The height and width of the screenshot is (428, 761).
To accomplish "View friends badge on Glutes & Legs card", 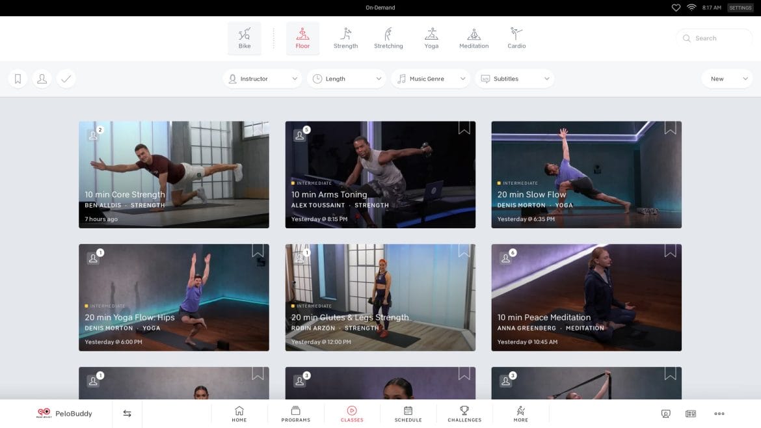I will click(301, 256).
